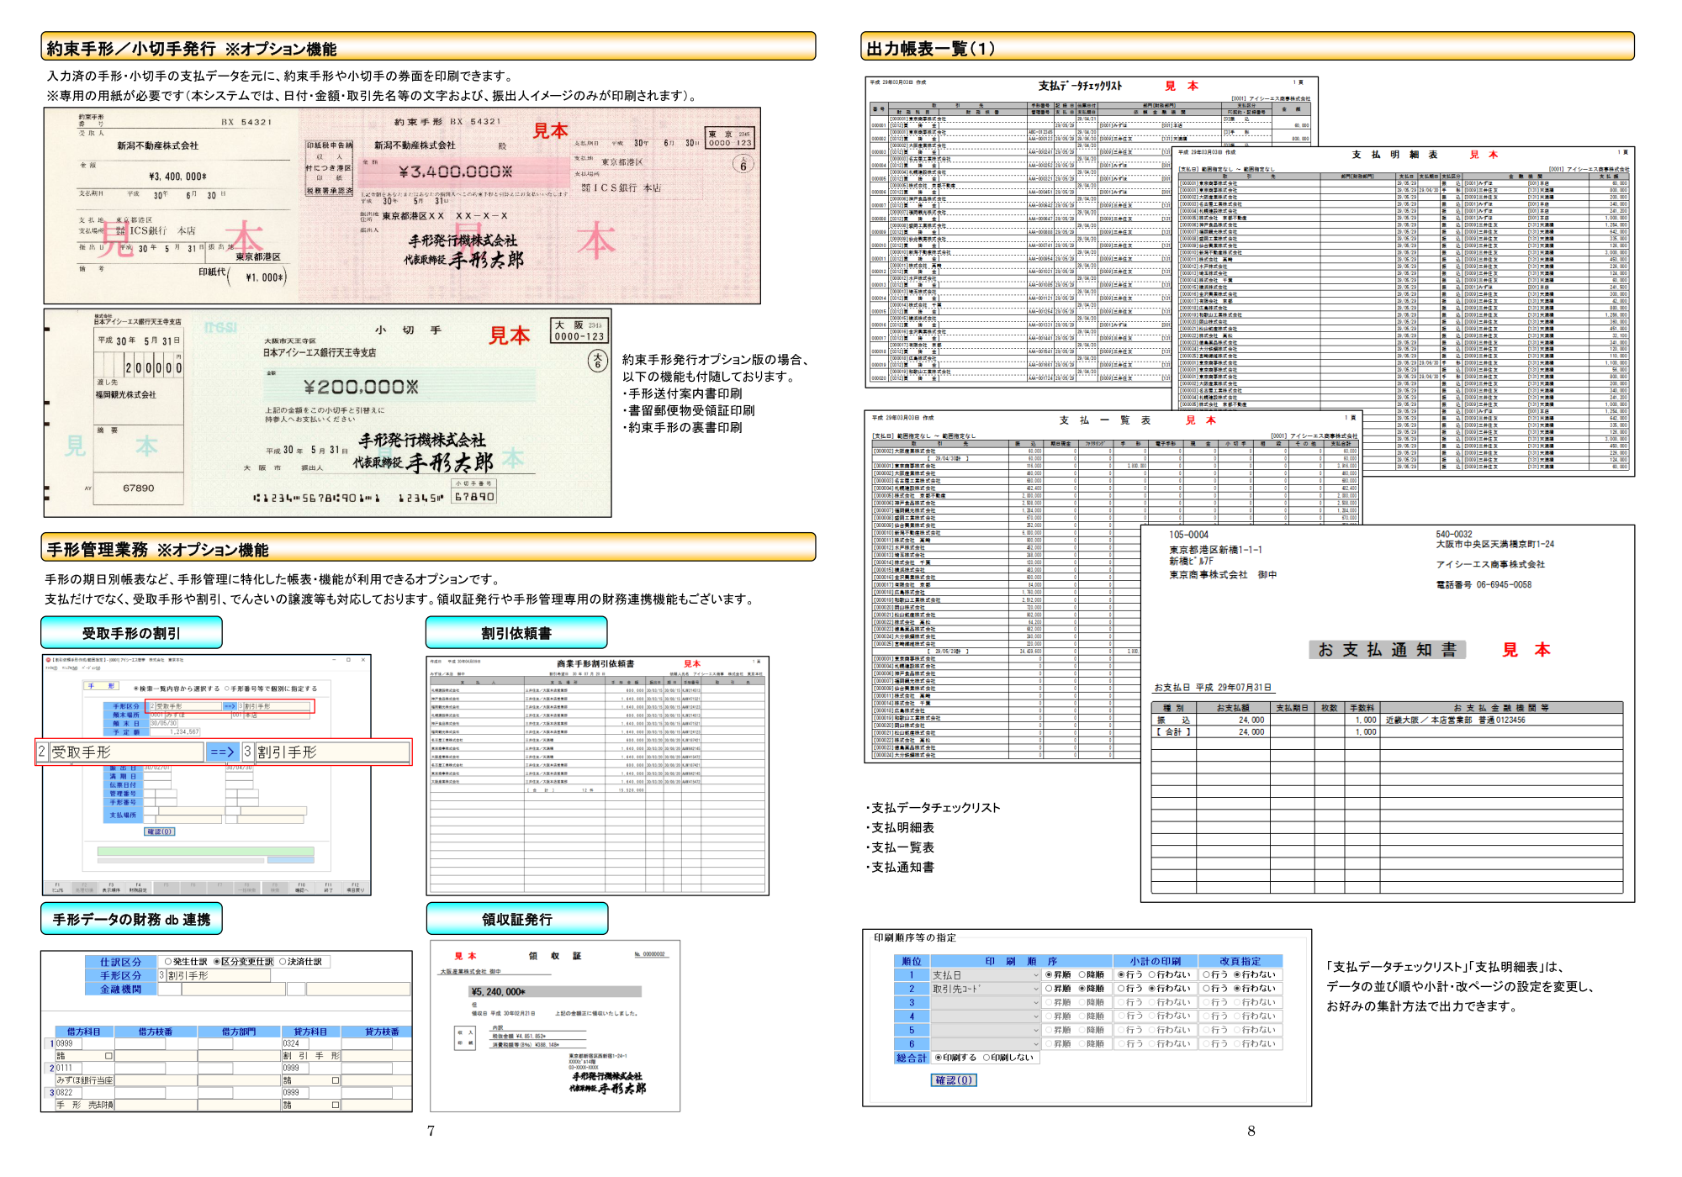Click the F10 function key button
This screenshot has width=1682, height=1177.
point(301,888)
